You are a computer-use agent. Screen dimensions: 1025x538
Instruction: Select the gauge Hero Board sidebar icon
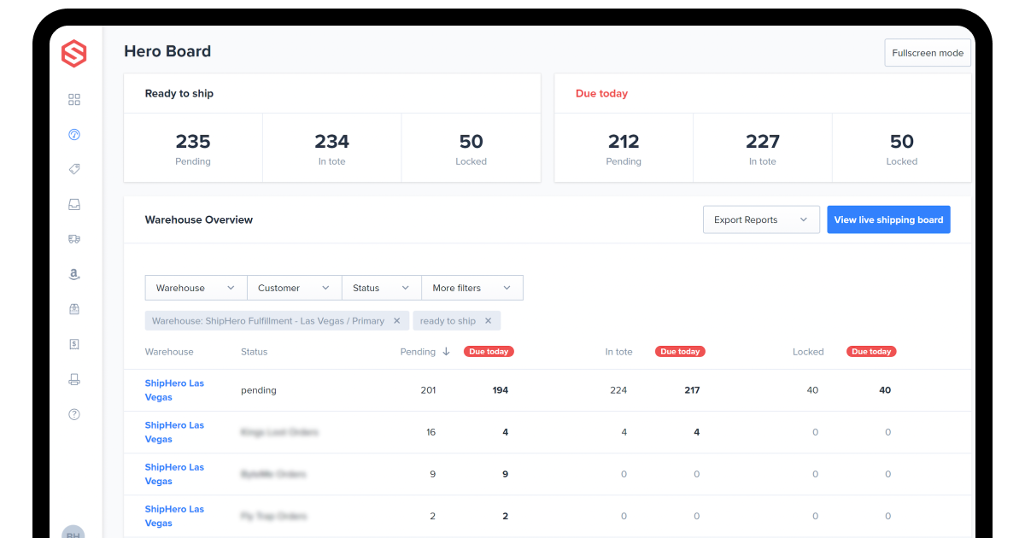74,135
